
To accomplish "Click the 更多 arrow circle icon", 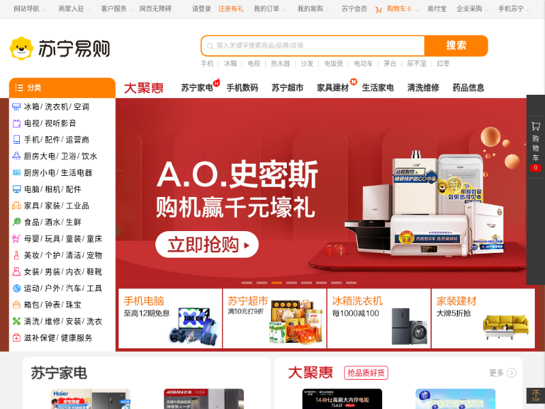I will 512,373.
